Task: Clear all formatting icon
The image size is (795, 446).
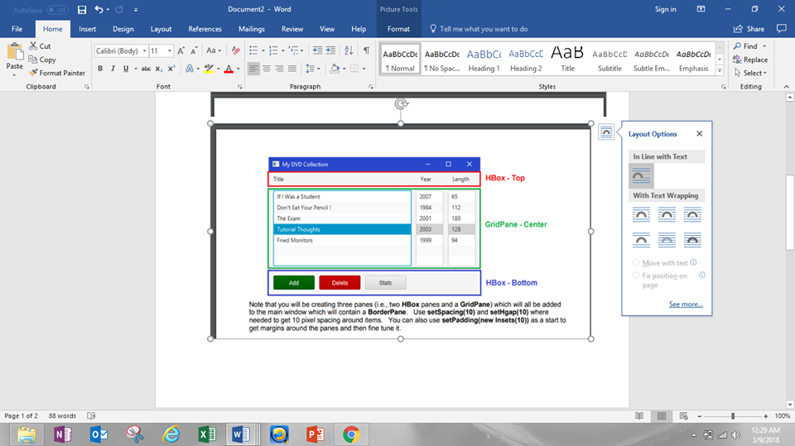Action: [x=236, y=50]
